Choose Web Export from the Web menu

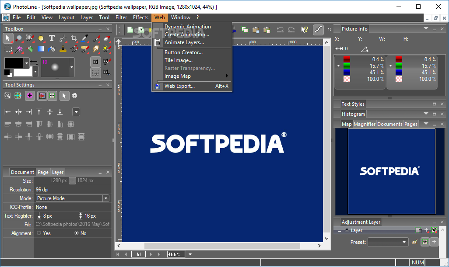pyautogui.click(x=192, y=86)
